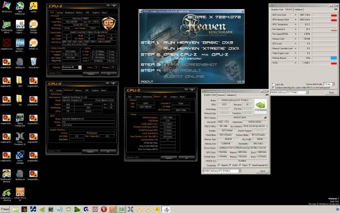340x213 pixels.
Task: Toggle the PhysX checkbox in GPU-Z
Action: tap(240, 165)
